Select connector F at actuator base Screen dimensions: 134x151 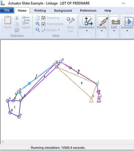pyautogui.click(x=18, y=92)
